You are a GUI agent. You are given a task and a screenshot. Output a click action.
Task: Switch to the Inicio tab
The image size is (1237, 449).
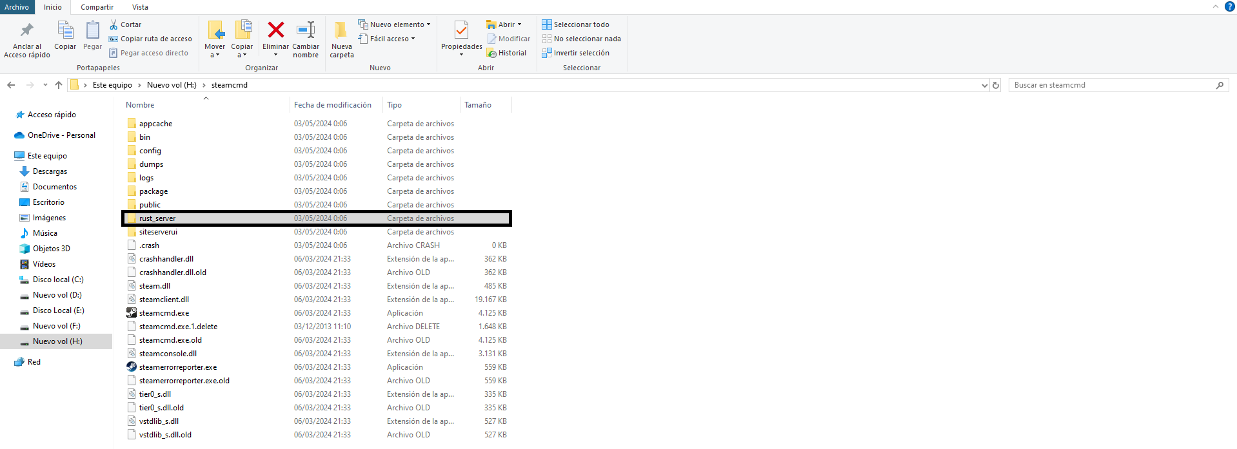point(53,7)
